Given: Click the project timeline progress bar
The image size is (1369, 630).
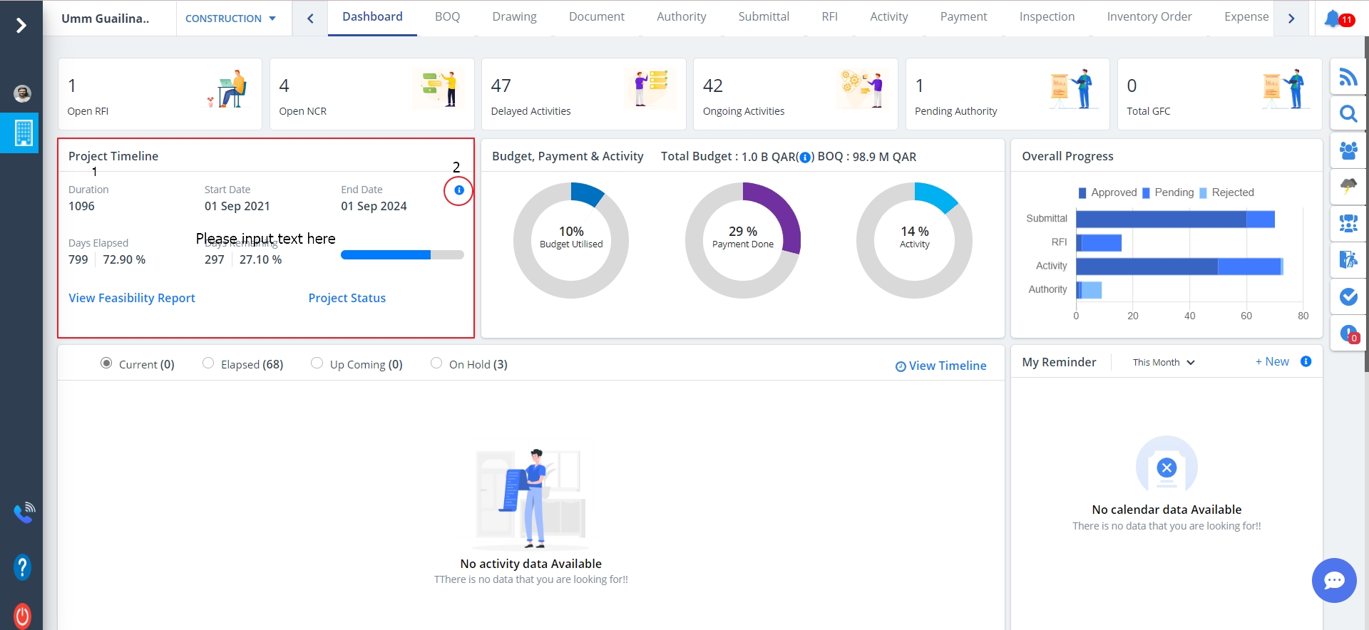Looking at the screenshot, I should pyautogui.click(x=402, y=255).
